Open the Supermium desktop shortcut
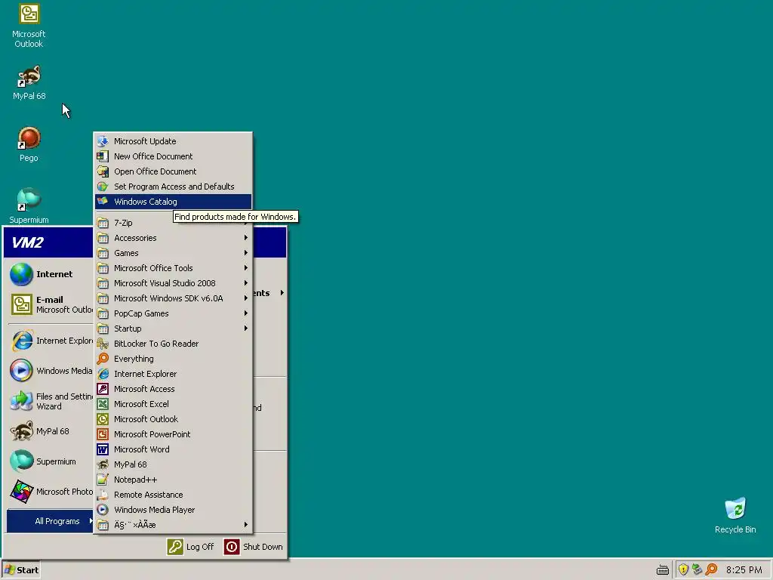The width and height of the screenshot is (773, 580). click(29, 206)
